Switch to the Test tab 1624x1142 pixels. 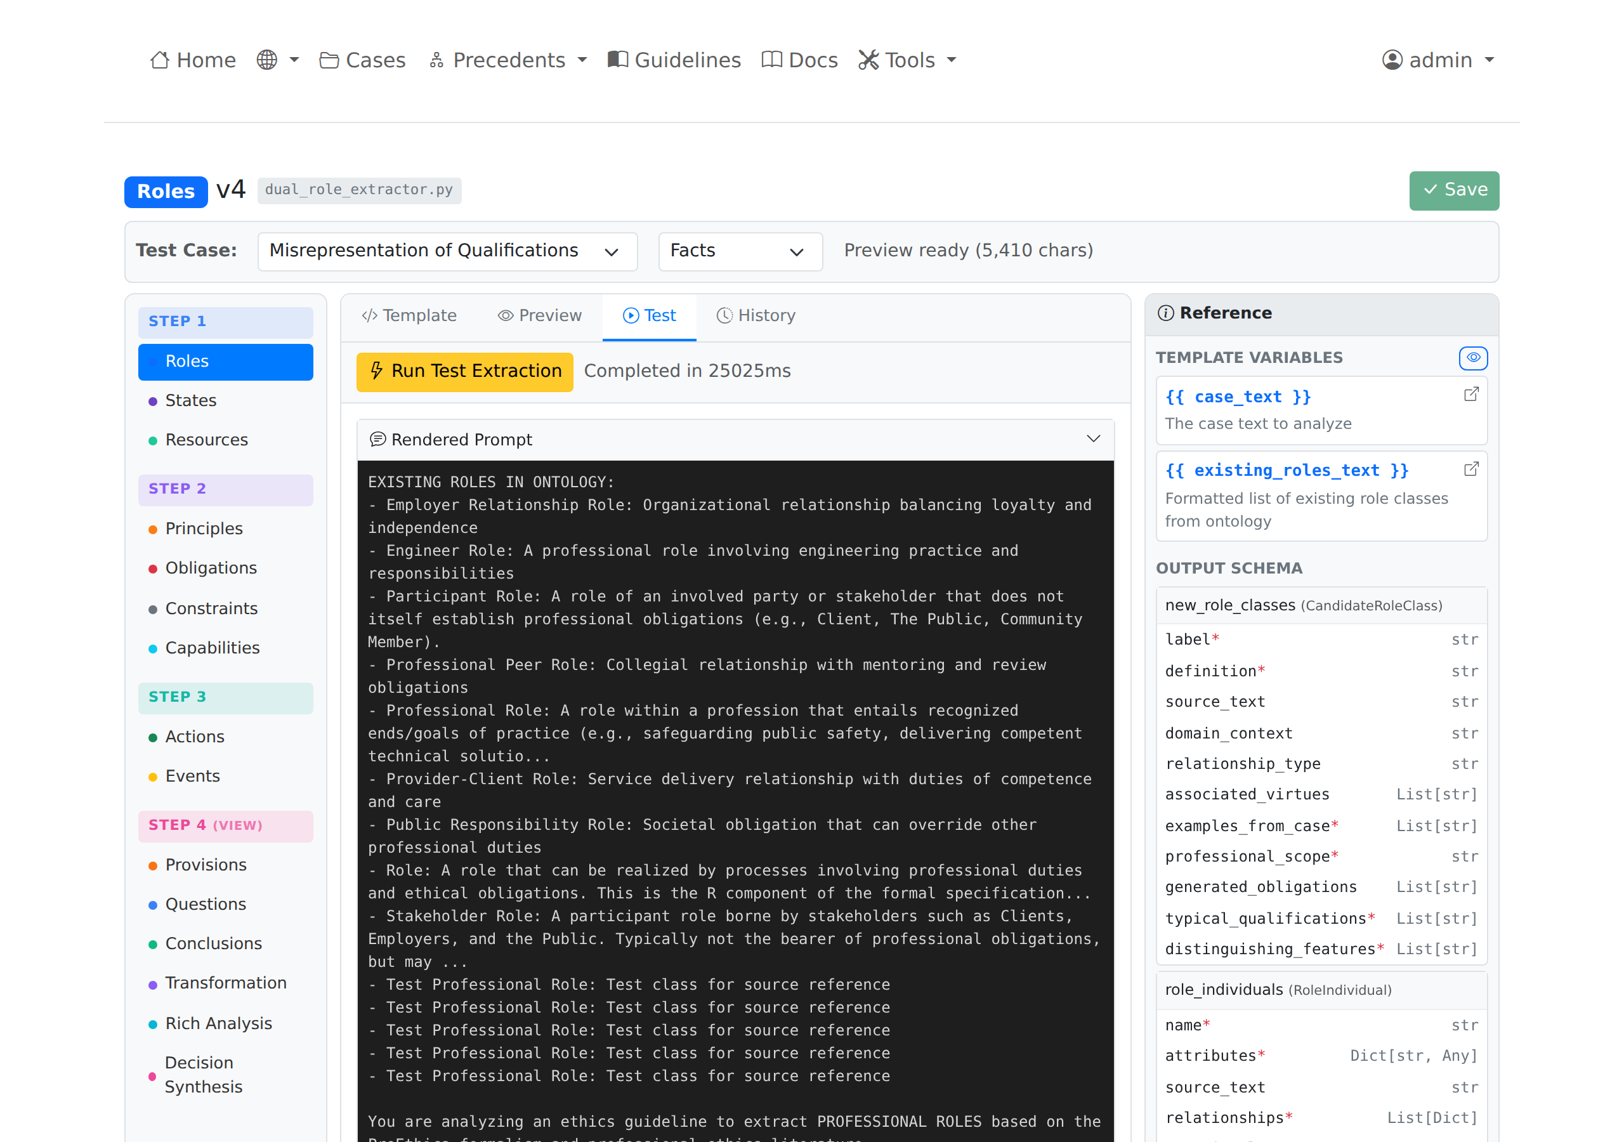coord(650,317)
